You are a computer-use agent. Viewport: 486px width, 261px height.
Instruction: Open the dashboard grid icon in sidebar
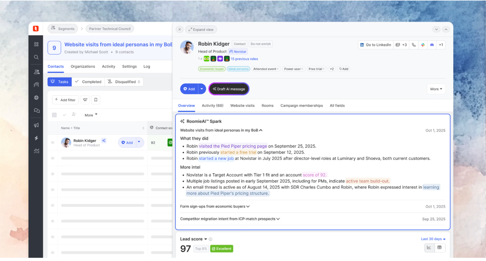[36, 44]
